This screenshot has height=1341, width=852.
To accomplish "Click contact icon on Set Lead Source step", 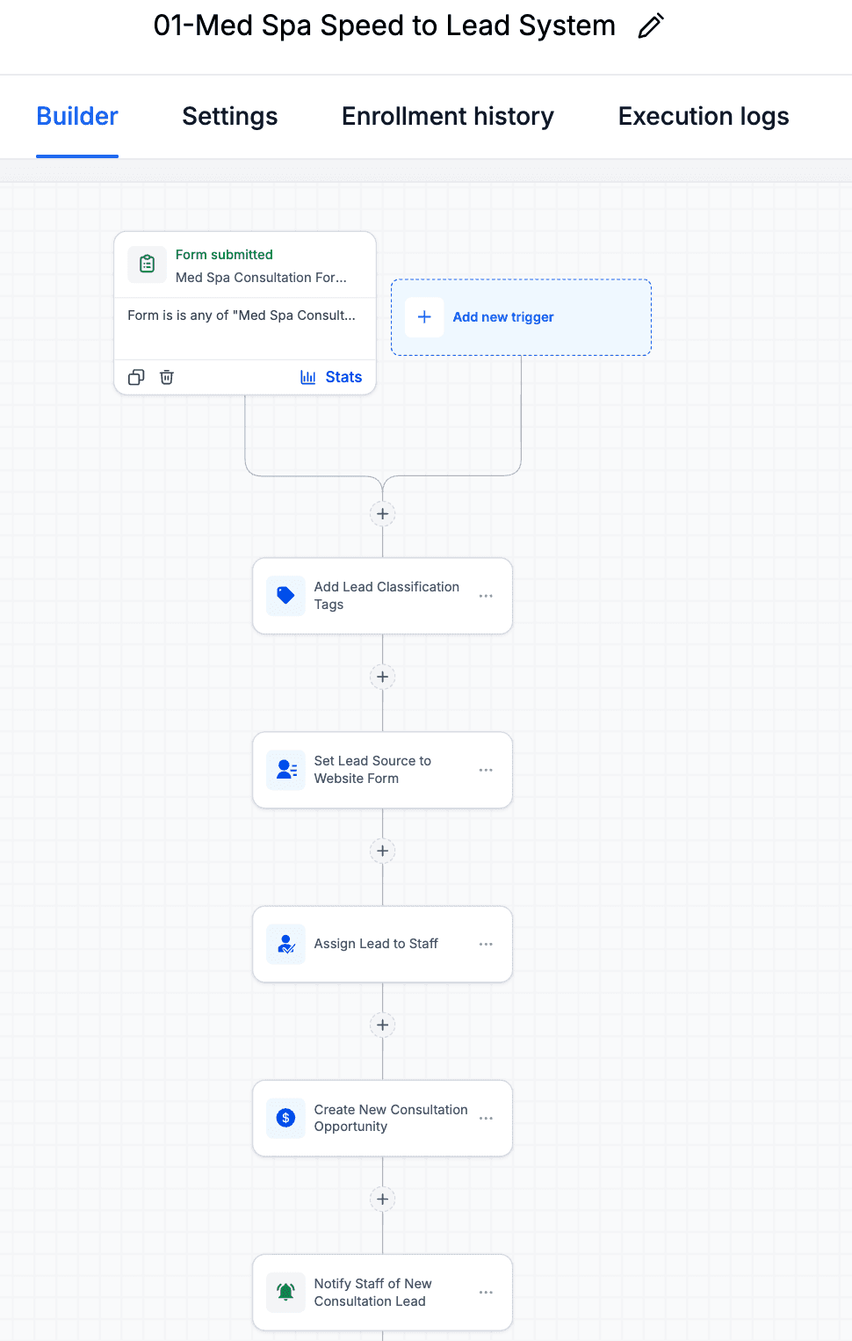I will (x=285, y=770).
